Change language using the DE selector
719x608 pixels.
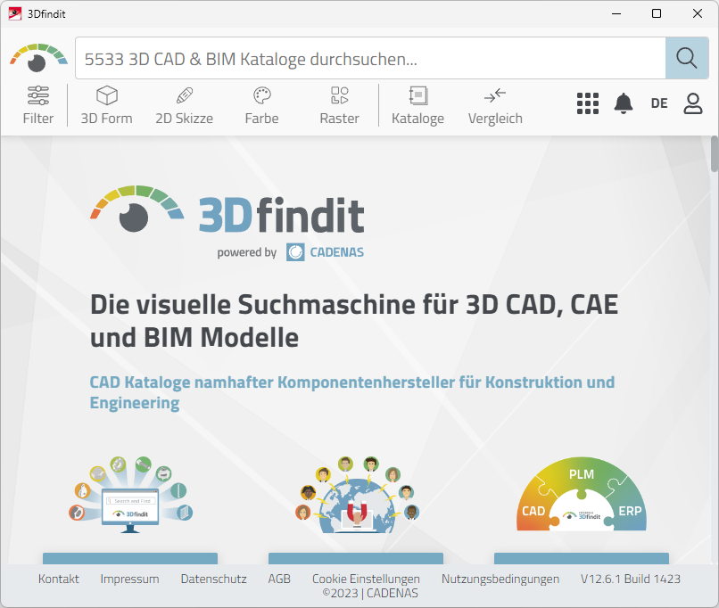pyautogui.click(x=659, y=103)
